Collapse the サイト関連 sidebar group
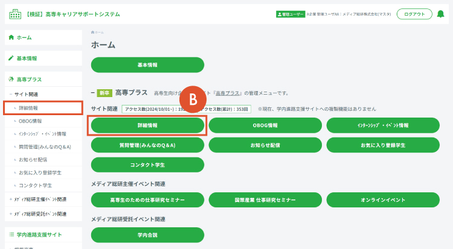The height and width of the screenshot is (249, 453). coord(11,94)
